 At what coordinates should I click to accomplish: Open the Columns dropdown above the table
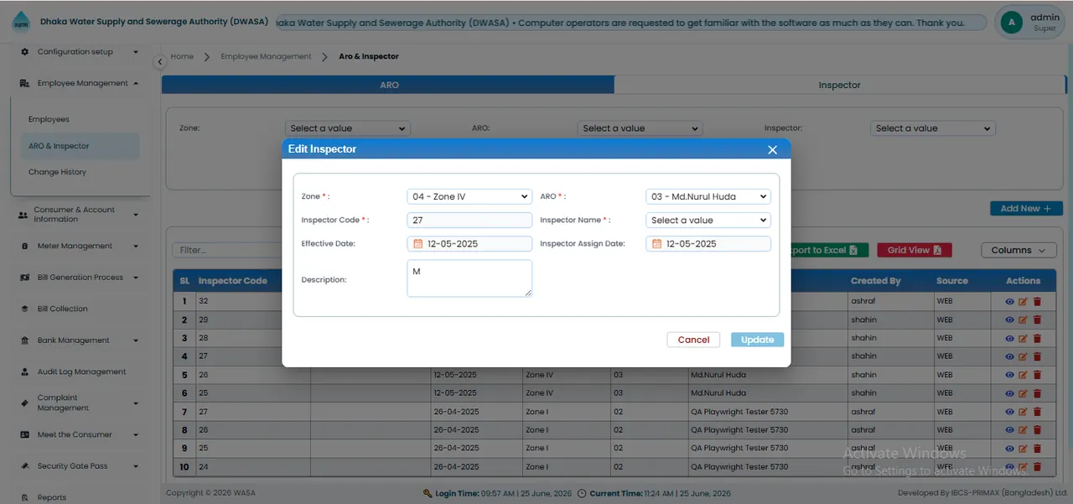(x=1019, y=250)
